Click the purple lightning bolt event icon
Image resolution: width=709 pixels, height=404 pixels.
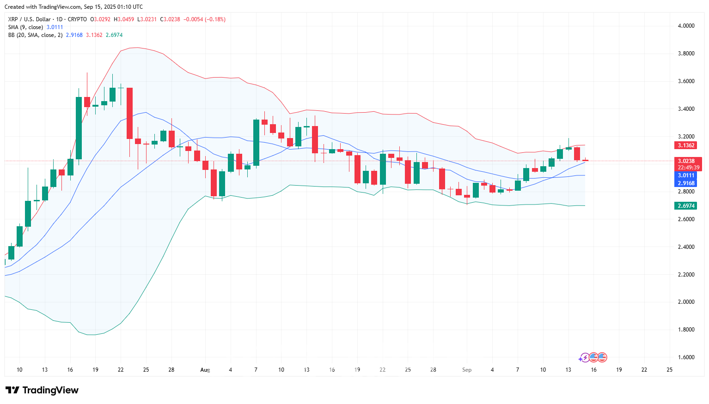click(585, 357)
